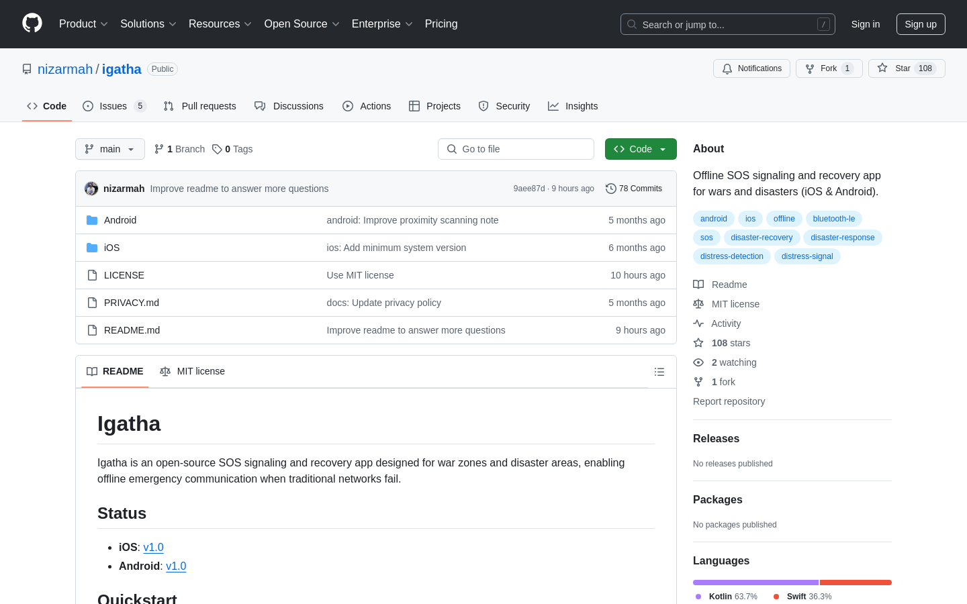Fork the repository using the Fork button

tap(829, 68)
